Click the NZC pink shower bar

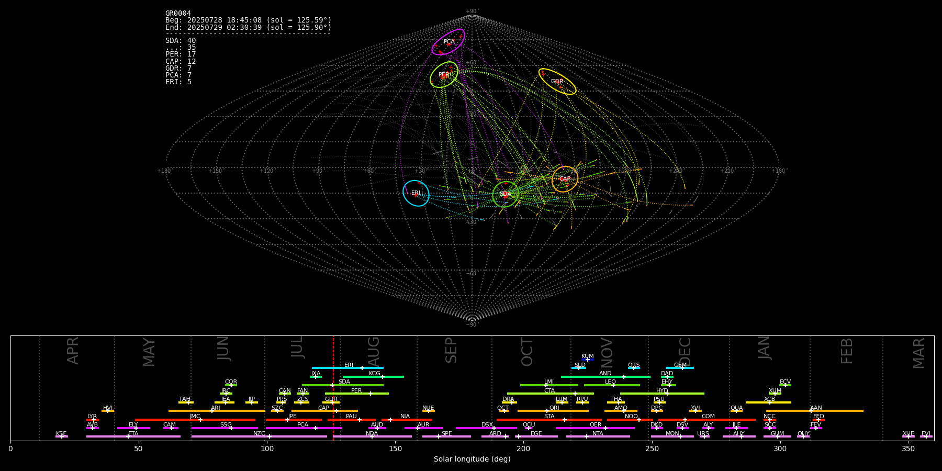[259, 436]
